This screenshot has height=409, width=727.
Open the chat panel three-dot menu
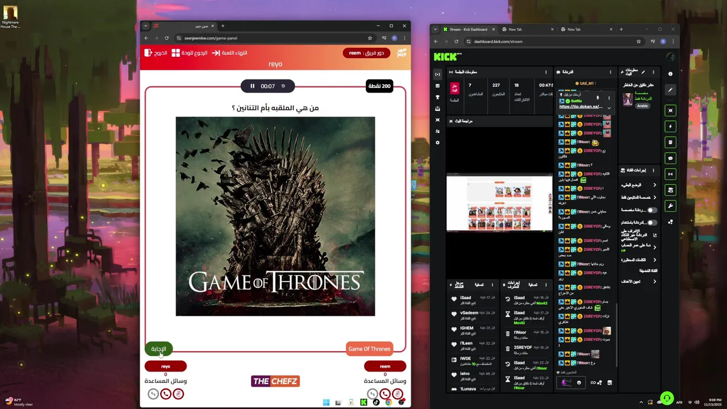611,72
